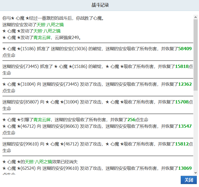Click the recovery value 12362
This screenshot has width=199, height=187.
185,84
